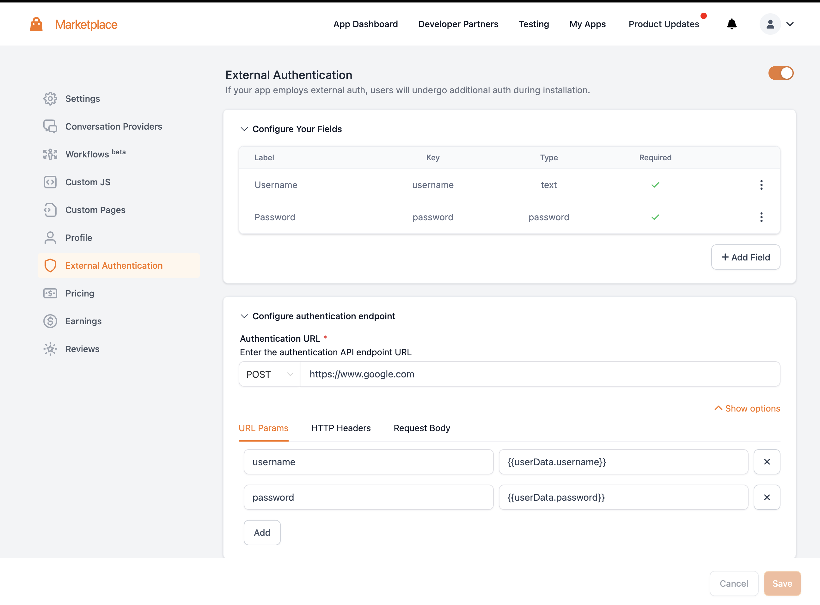Click the Marketplace shopping bag logo
Viewport: 820px width, 605px height.
pos(36,24)
